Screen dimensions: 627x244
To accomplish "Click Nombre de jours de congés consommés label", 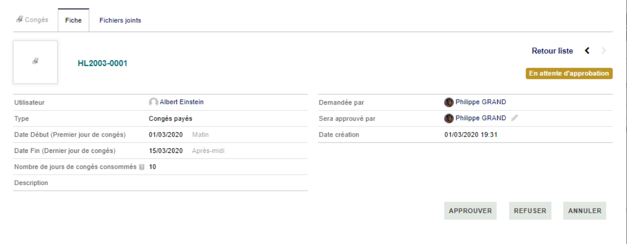I will [x=75, y=167].
